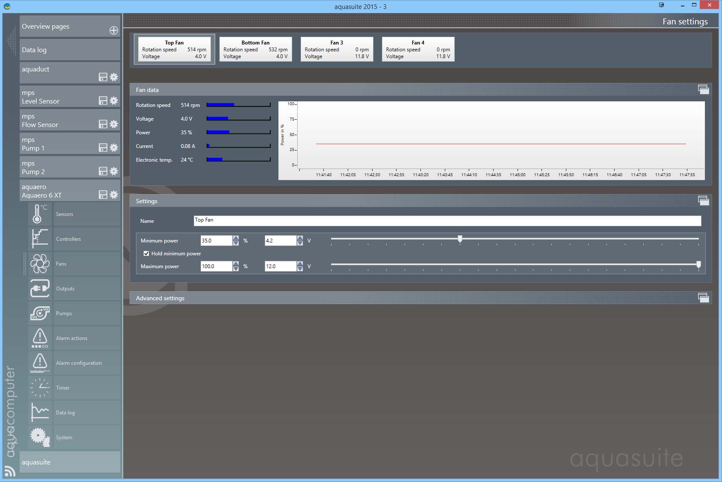Open the System gears icon
Viewport: 722px width, 482px height.
coord(39,437)
